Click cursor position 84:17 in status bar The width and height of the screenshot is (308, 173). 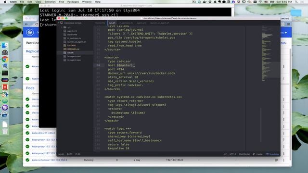tap(69, 154)
